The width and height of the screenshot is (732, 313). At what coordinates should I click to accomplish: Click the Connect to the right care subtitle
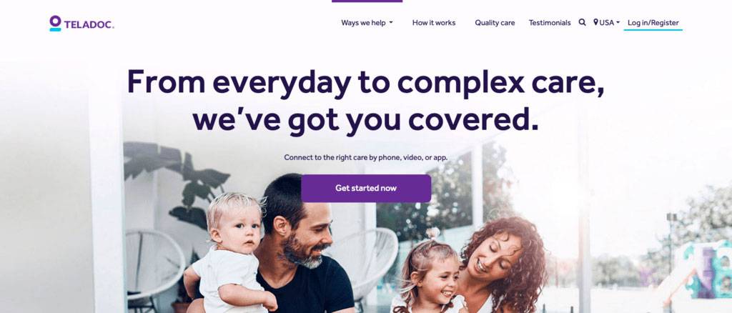(x=365, y=157)
